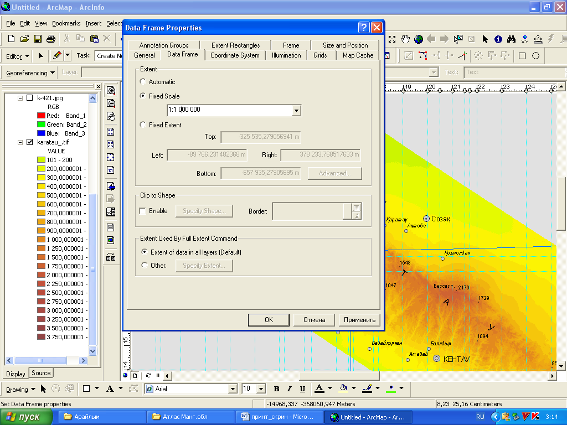The height and width of the screenshot is (425, 567).
Task: Switch to the Source tab in table of contents
Action: click(x=41, y=373)
